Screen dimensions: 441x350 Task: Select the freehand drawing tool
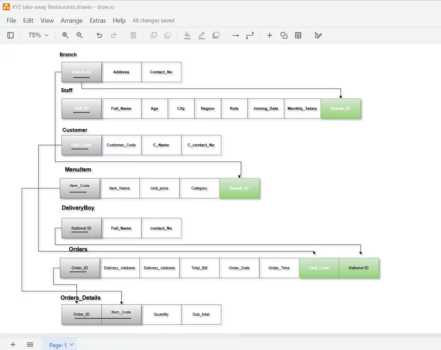(318, 35)
